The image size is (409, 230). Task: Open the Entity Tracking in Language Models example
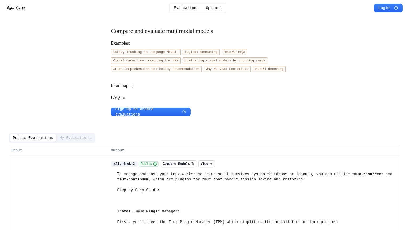click(x=145, y=52)
